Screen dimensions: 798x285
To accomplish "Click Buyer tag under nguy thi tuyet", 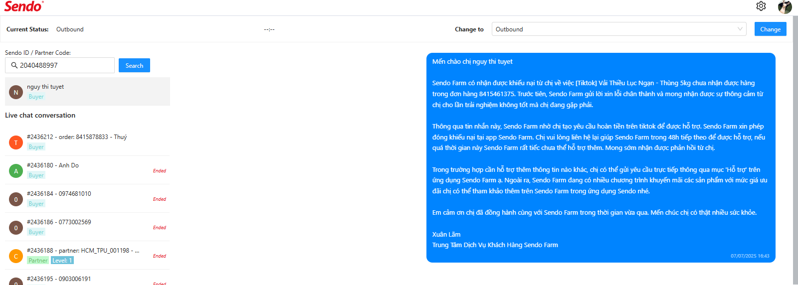I will pos(36,97).
